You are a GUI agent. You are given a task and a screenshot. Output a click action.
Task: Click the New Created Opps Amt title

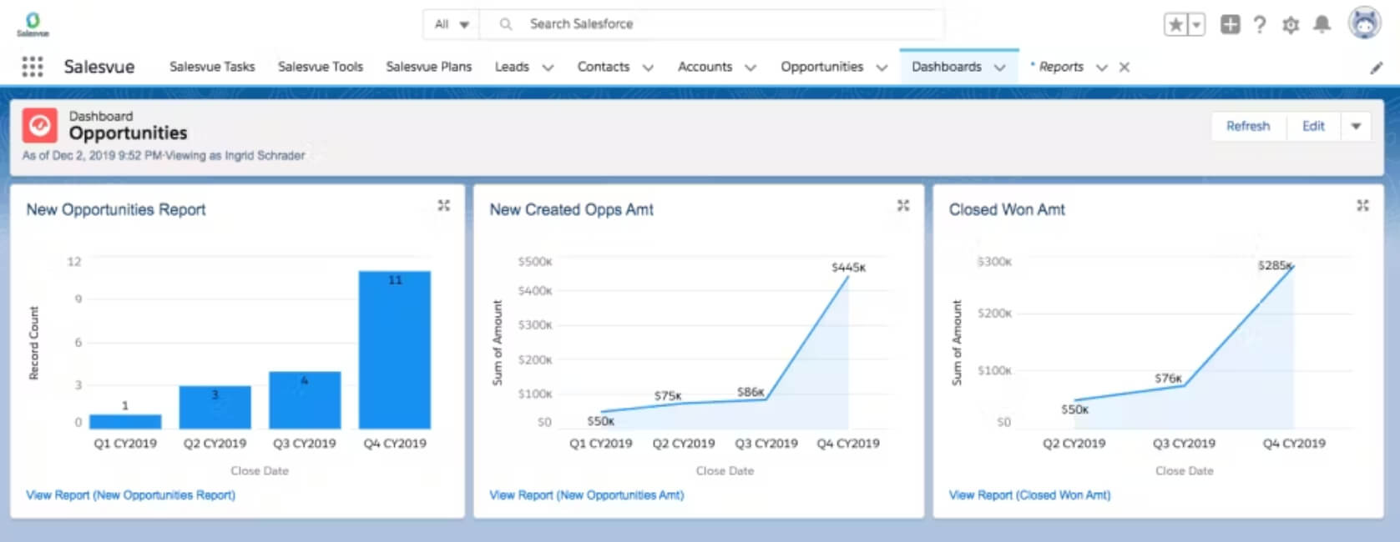coord(572,210)
